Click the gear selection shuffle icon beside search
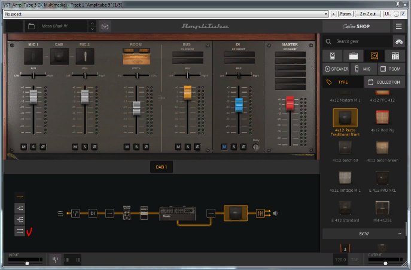The height and width of the screenshot is (270, 411). point(399,41)
